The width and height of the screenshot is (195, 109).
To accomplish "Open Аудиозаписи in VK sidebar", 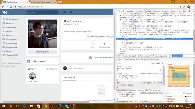I will pos(12,43).
